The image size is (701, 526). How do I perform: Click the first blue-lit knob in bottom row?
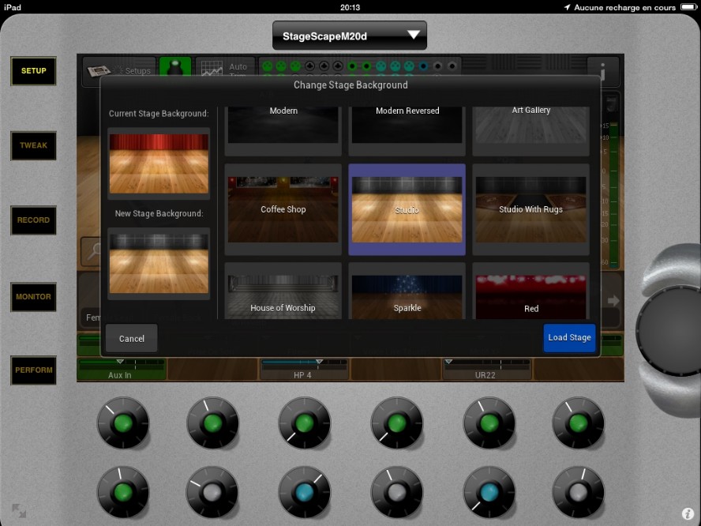(x=305, y=491)
